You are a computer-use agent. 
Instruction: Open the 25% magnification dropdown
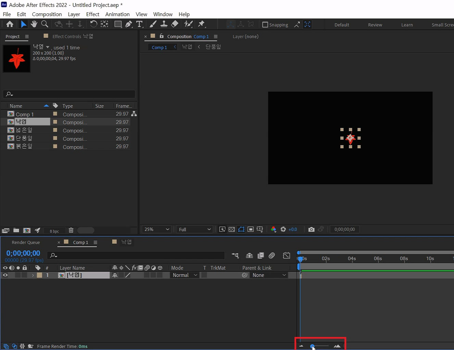coord(157,229)
